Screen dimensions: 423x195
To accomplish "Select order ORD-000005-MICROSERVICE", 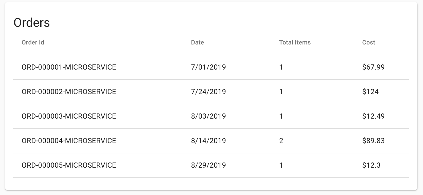I will point(69,165).
